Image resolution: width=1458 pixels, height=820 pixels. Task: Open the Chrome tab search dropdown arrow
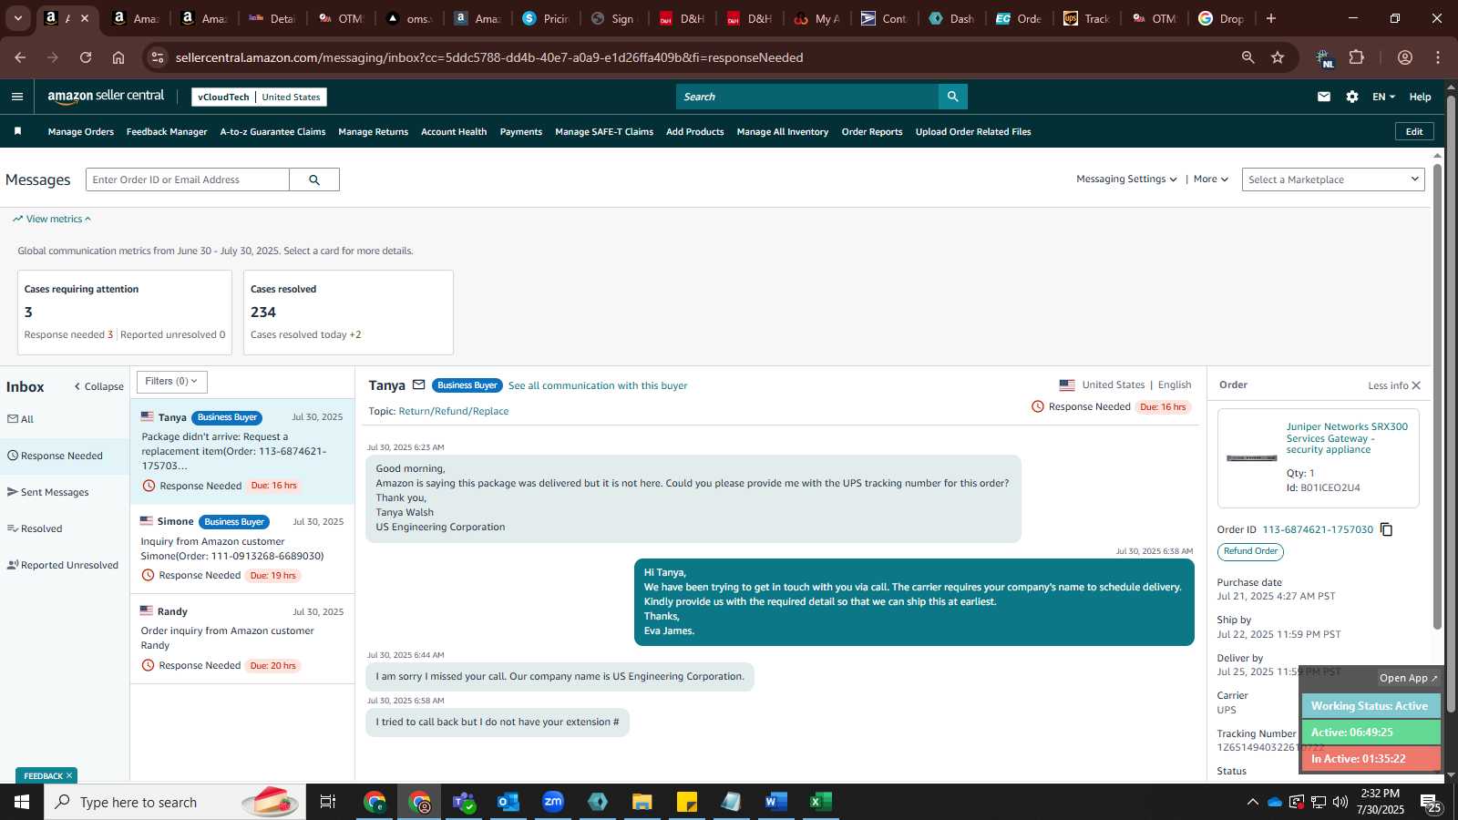tap(17, 18)
